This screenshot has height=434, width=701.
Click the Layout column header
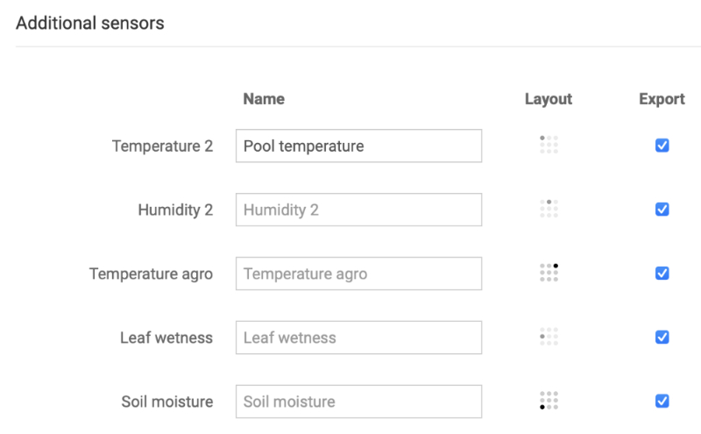549,99
